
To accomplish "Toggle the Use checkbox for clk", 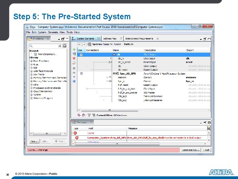I will click(x=81, y=55).
